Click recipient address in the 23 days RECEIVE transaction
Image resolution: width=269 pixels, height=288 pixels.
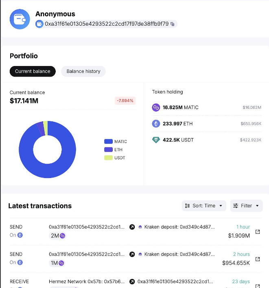(175, 281)
